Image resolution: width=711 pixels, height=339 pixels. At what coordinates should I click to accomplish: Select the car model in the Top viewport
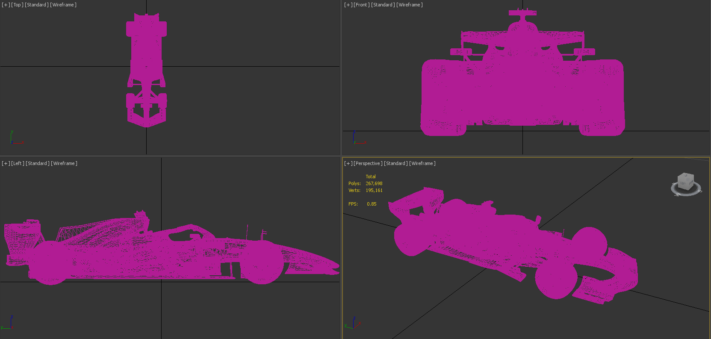(x=146, y=71)
